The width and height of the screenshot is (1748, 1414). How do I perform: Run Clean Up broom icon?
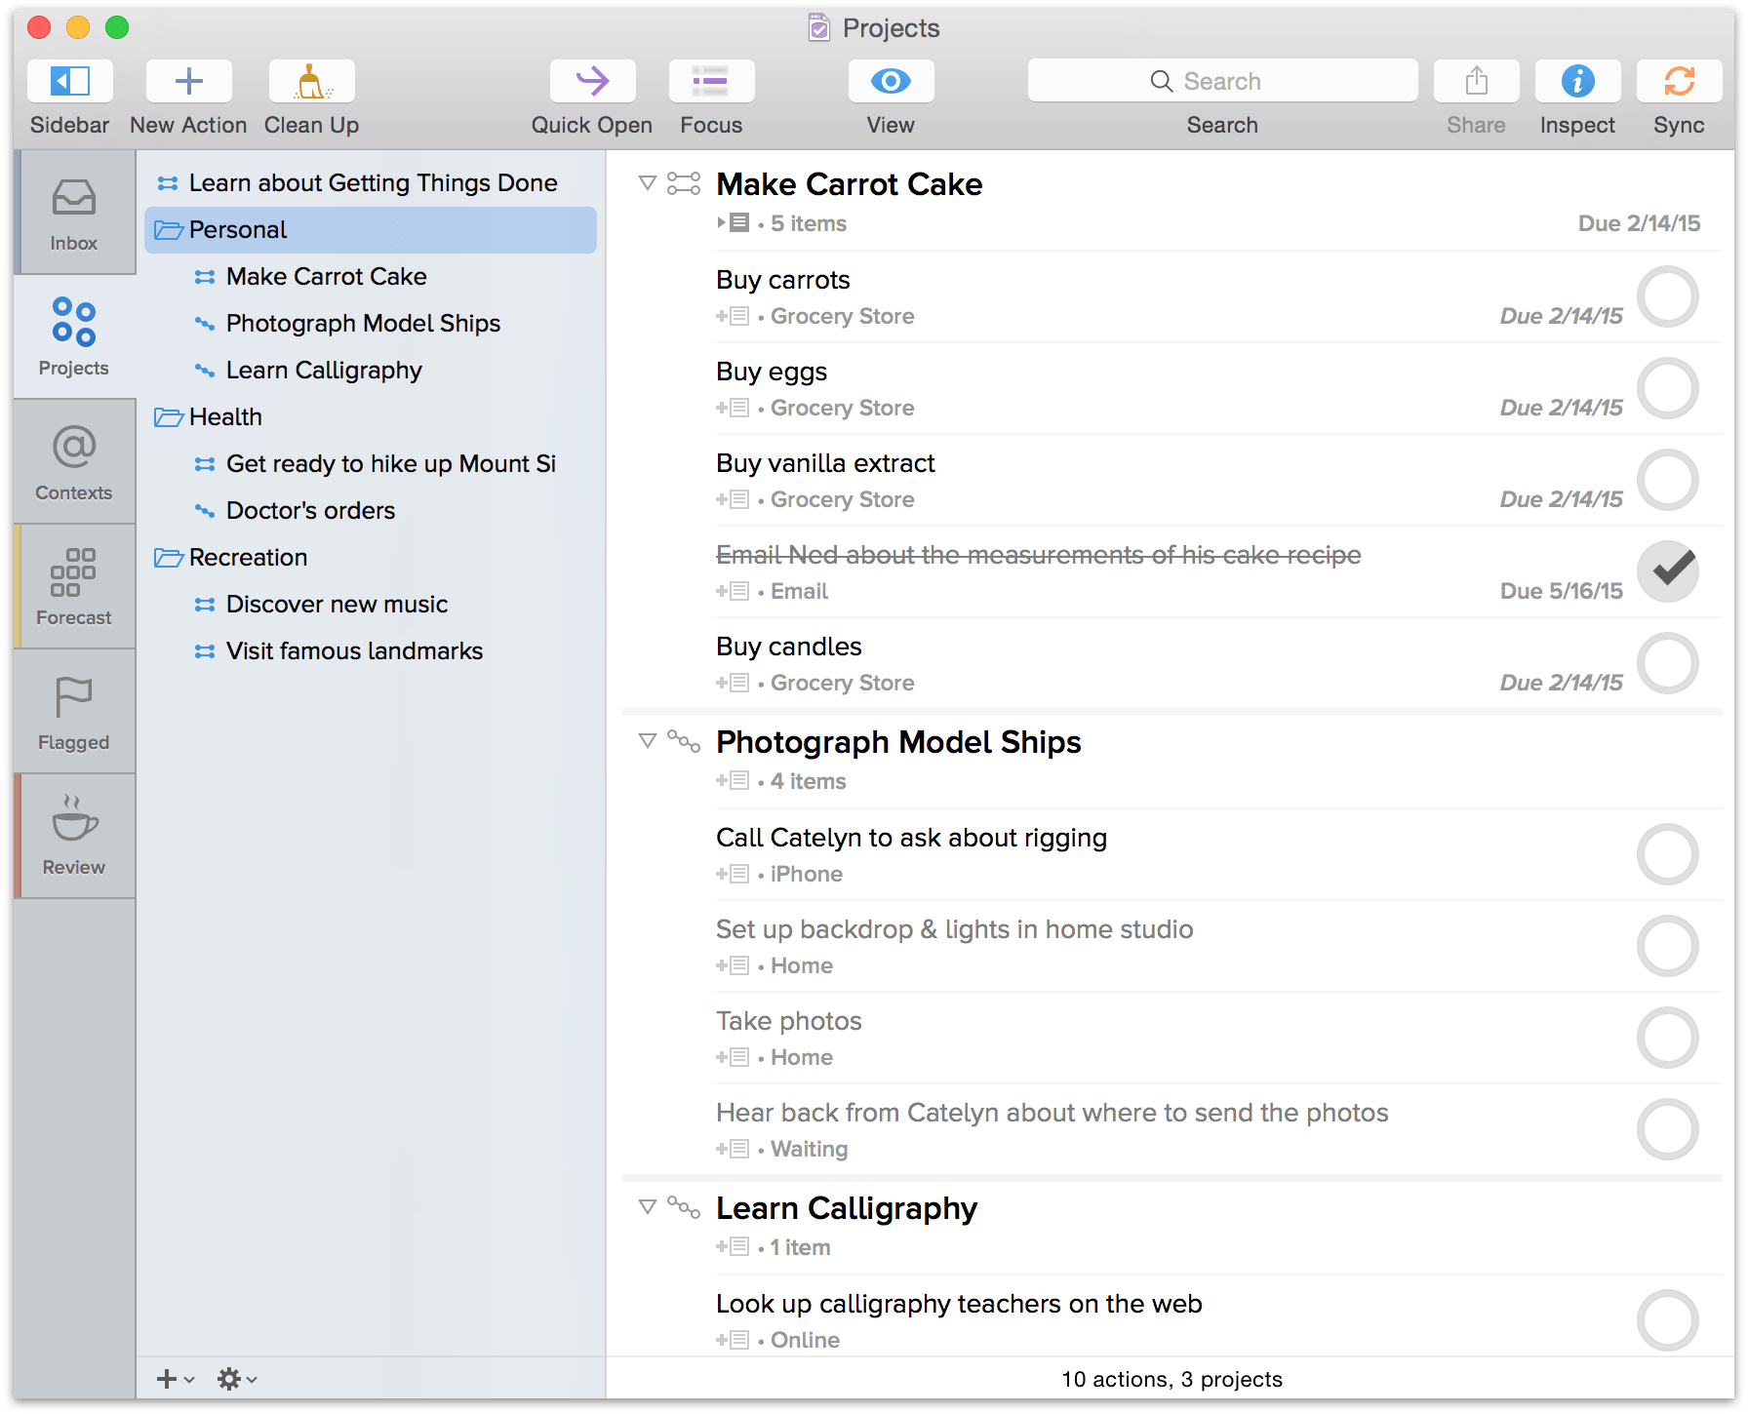311,81
